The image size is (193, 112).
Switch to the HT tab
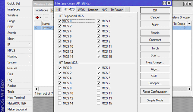(x=58, y=10)
